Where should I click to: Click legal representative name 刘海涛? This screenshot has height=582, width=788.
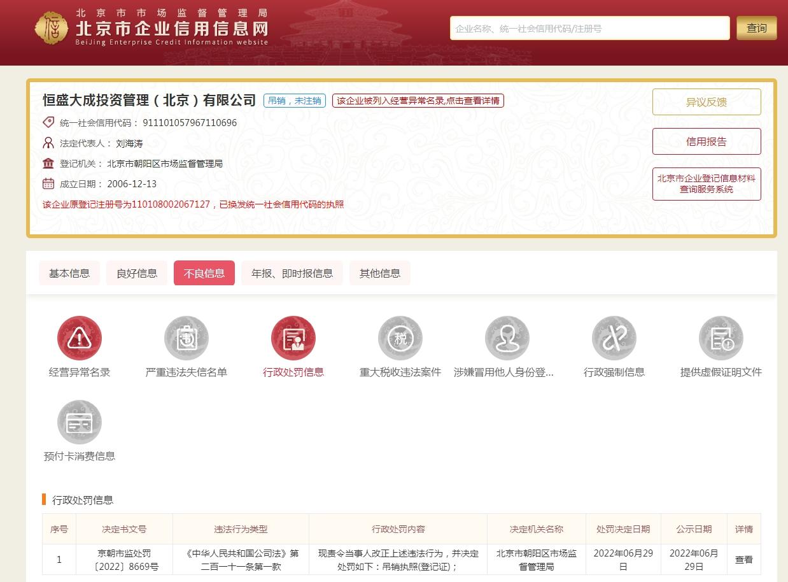(129, 143)
